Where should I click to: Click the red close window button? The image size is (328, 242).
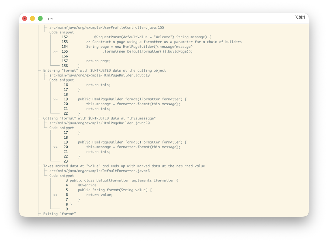pyautogui.click(x=25, y=19)
